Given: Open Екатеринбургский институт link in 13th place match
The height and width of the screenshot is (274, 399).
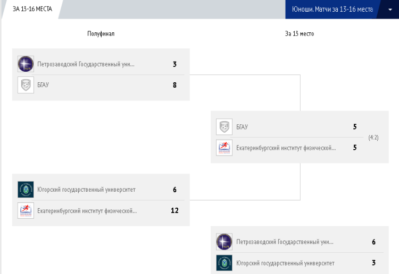Looking at the screenshot, I should pyautogui.click(x=286, y=148).
